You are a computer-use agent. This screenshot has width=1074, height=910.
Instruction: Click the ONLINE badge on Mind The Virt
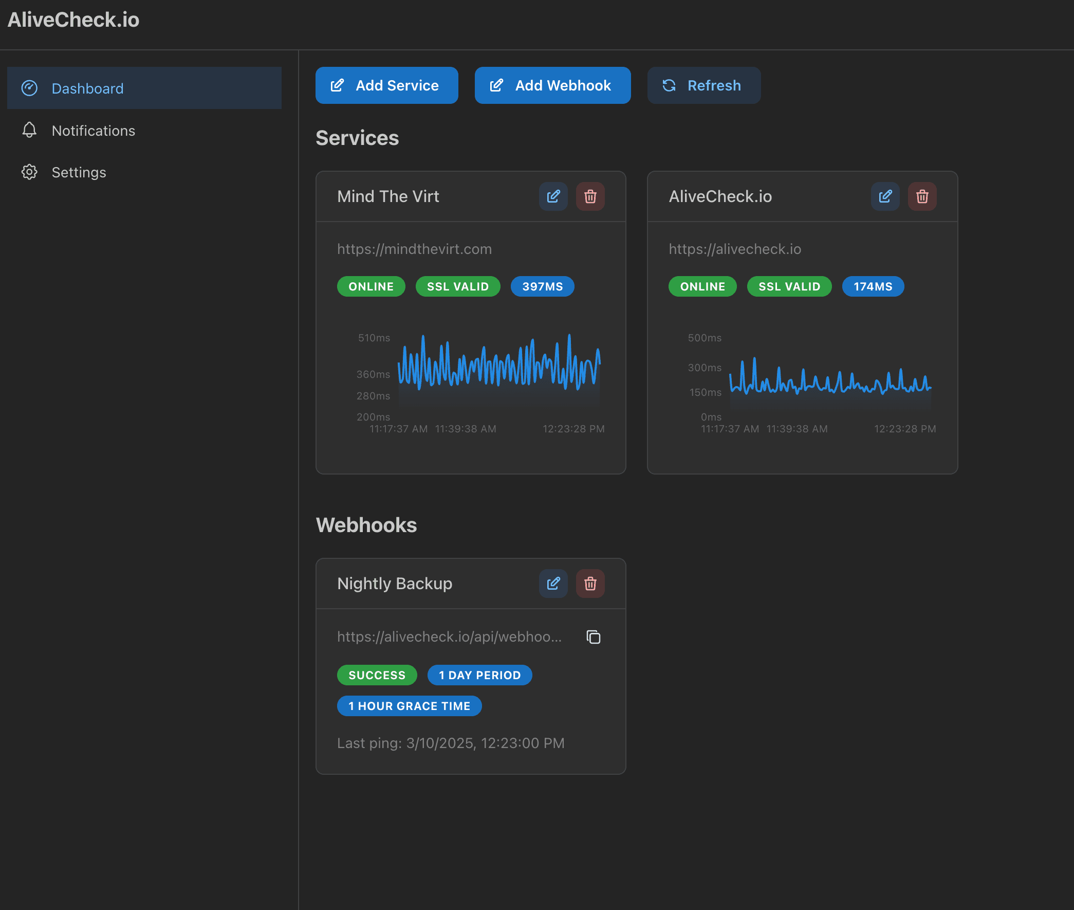[371, 286]
